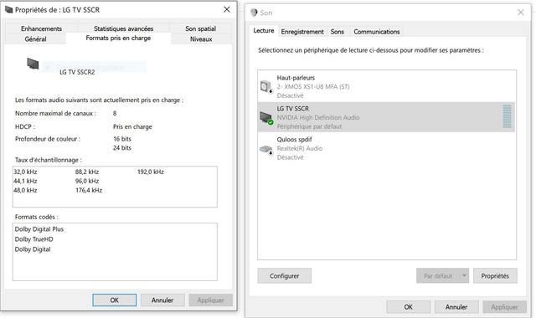Click the Realtek(R) Audio text
The height and width of the screenshot is (318, 536).
300,148
